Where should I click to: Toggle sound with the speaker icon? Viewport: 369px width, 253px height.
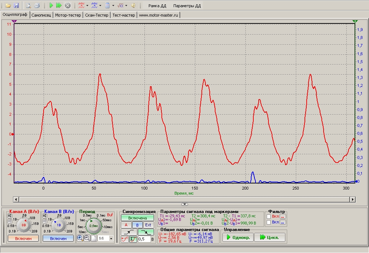click(133, 5)
